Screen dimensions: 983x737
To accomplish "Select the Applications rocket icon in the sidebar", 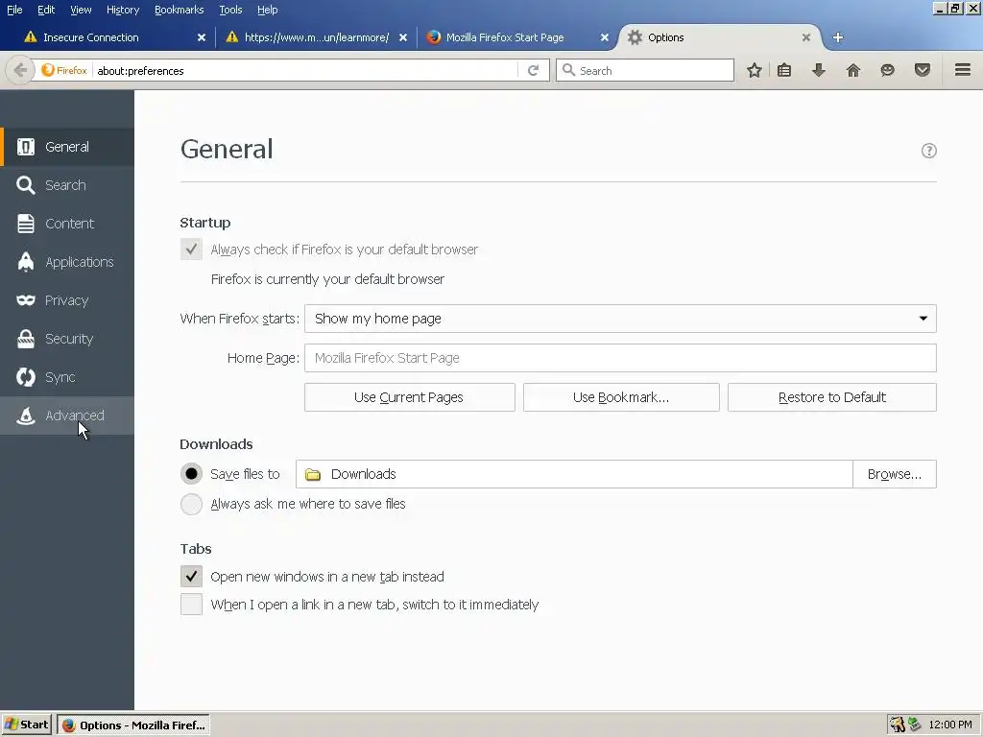I will click(26, 262).
